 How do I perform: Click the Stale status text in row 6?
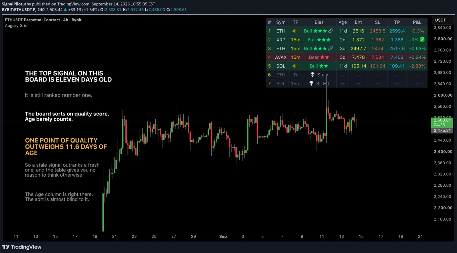(322, 75)
